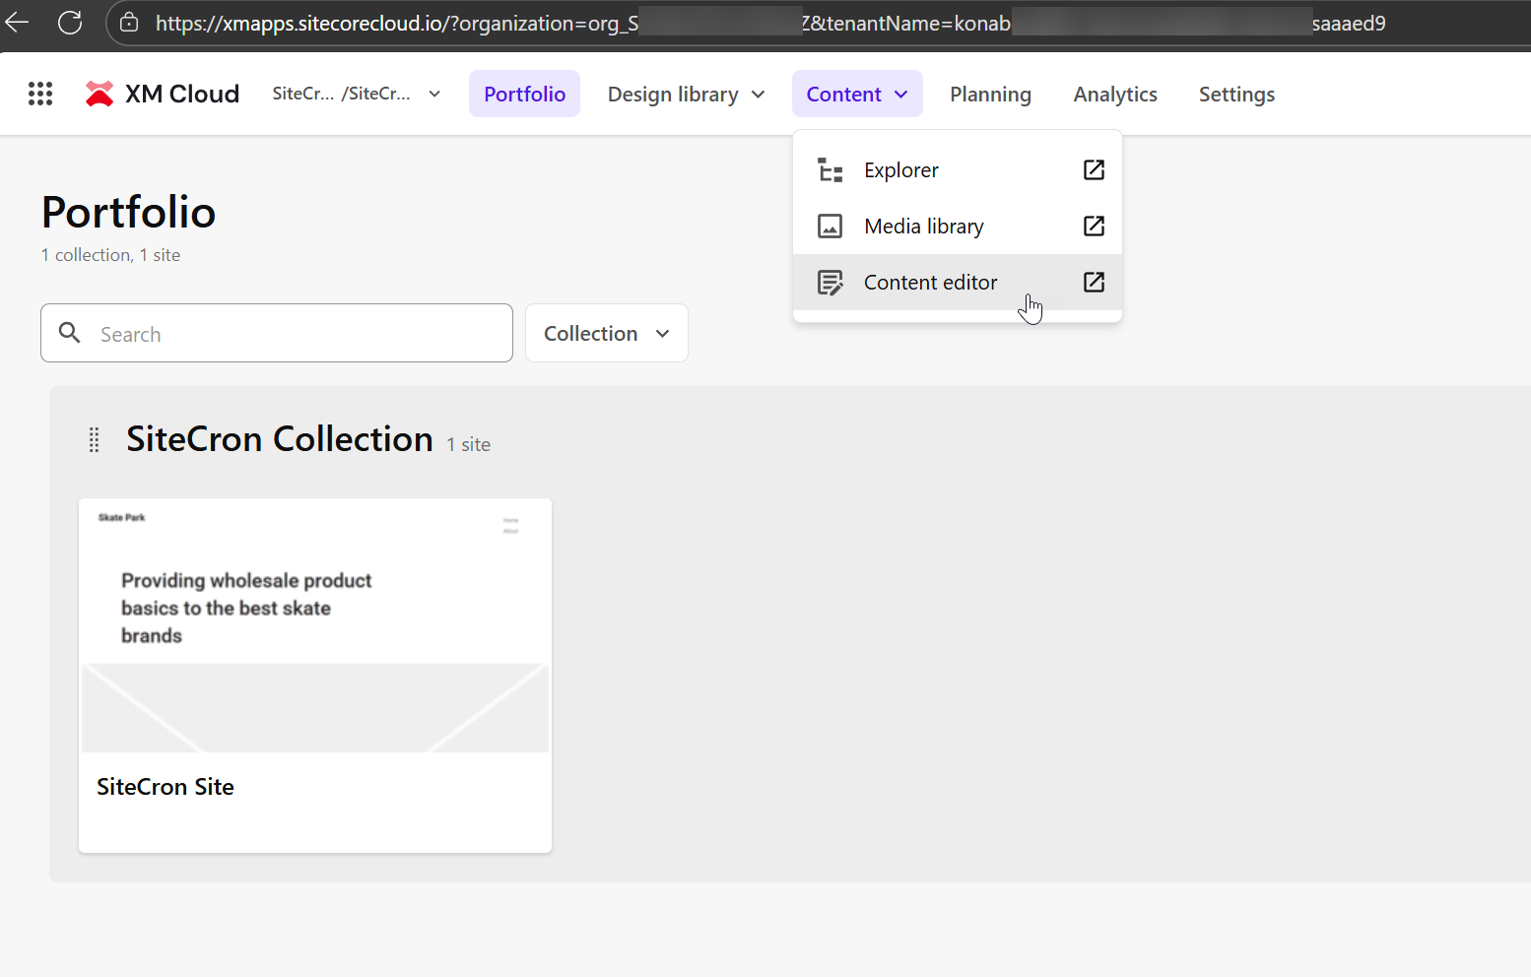
Task: Select the Portfolio tab
Action: click(524, 94)
